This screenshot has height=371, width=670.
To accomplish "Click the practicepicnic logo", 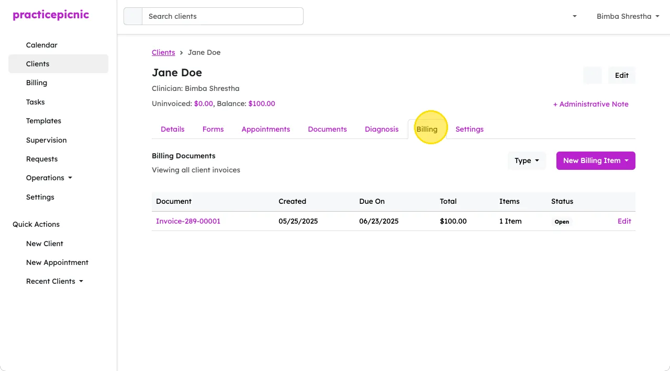I will pos(51,15).
